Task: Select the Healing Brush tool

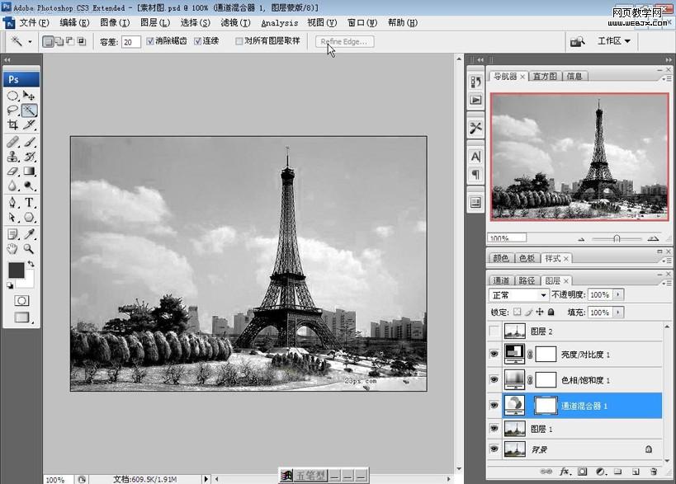Action: coord(13,142)
